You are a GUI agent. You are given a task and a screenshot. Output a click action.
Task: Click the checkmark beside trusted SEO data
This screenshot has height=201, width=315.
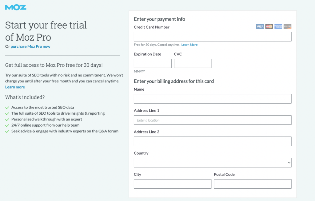click(6, 107)
